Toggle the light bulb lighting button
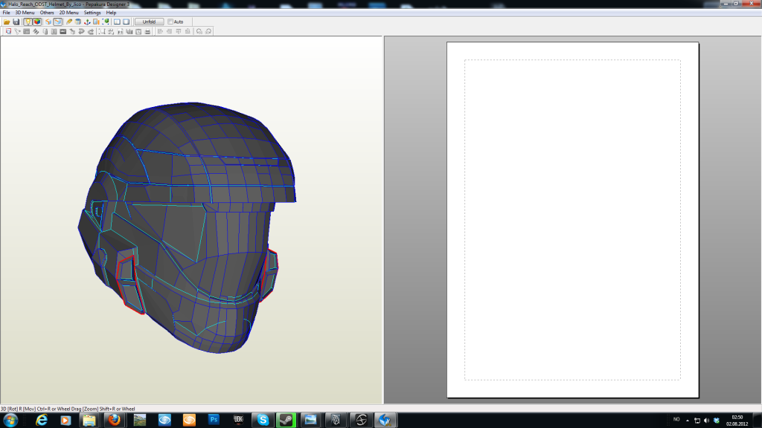 (28, 22)
